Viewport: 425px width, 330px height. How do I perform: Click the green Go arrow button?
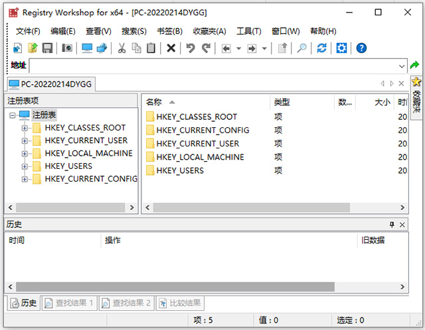point(415,66)
